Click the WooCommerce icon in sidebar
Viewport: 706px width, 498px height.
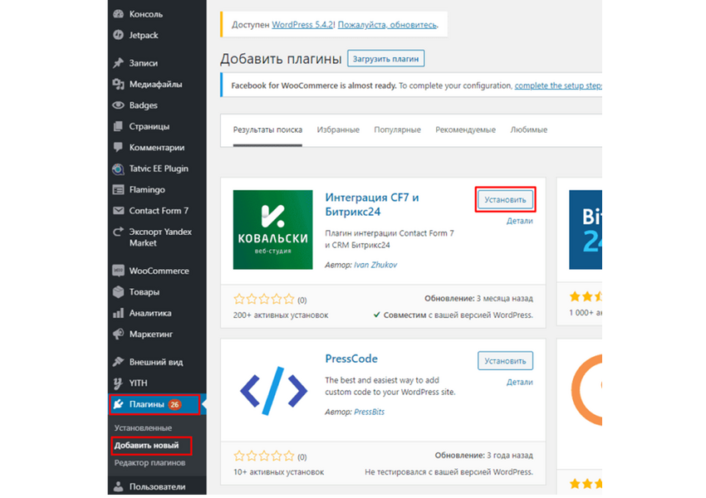click(118, 271)
